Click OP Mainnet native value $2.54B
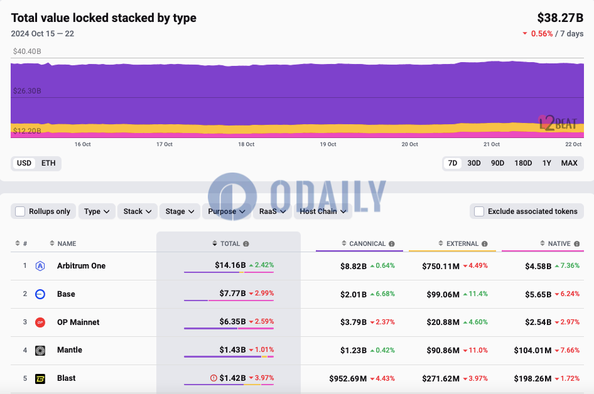 [538, 322]
